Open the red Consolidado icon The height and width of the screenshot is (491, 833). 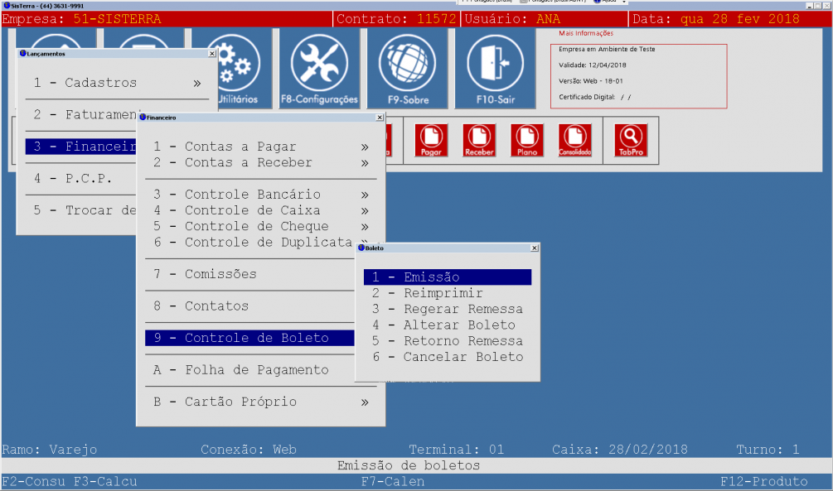click(575, 140)
